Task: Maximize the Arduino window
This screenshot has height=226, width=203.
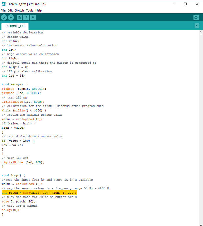Action: [185, 4]
